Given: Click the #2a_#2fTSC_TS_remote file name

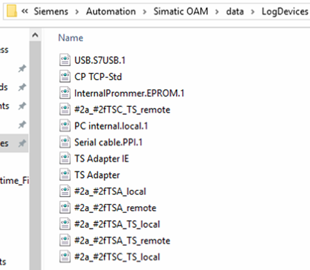Looking at the screenshot, I should pyautogui.click(x=122, y=109).
